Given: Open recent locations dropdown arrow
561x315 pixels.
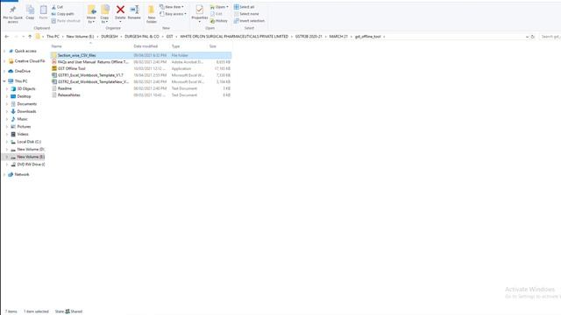Looking at the screenshot, I should click(x=24, y=37).
